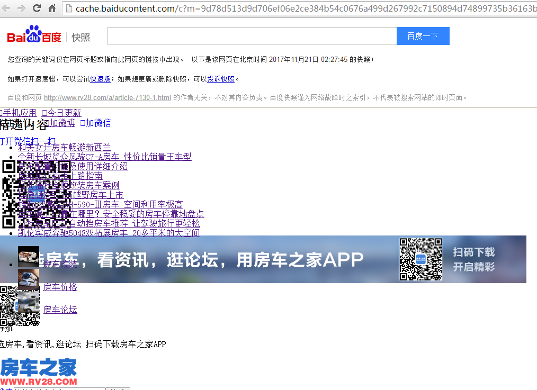Click the 房车论坛 link
Viewport: 537px width, 390px height.
[60, 310]
